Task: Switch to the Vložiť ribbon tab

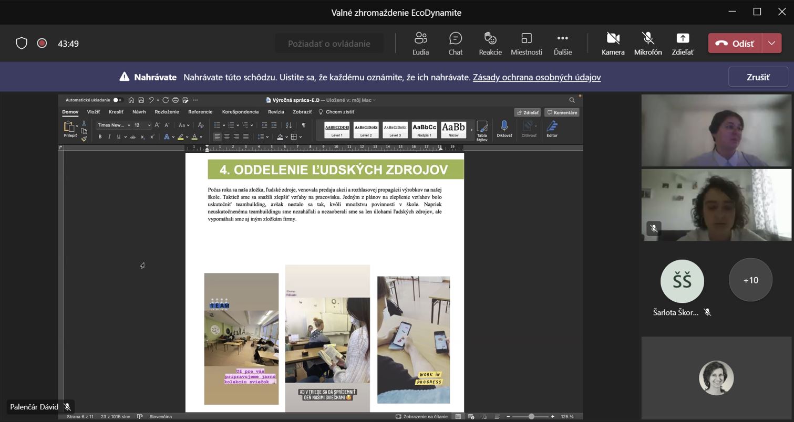Action: (94, 112)
